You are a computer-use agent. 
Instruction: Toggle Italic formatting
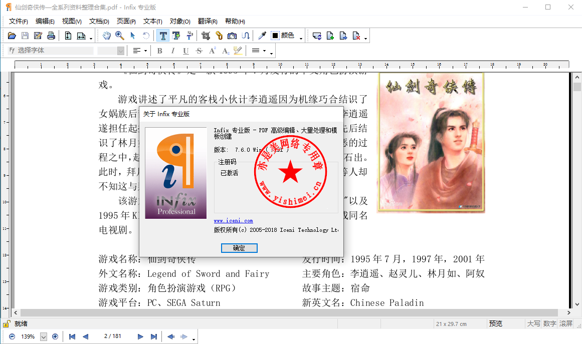point(172,51)
